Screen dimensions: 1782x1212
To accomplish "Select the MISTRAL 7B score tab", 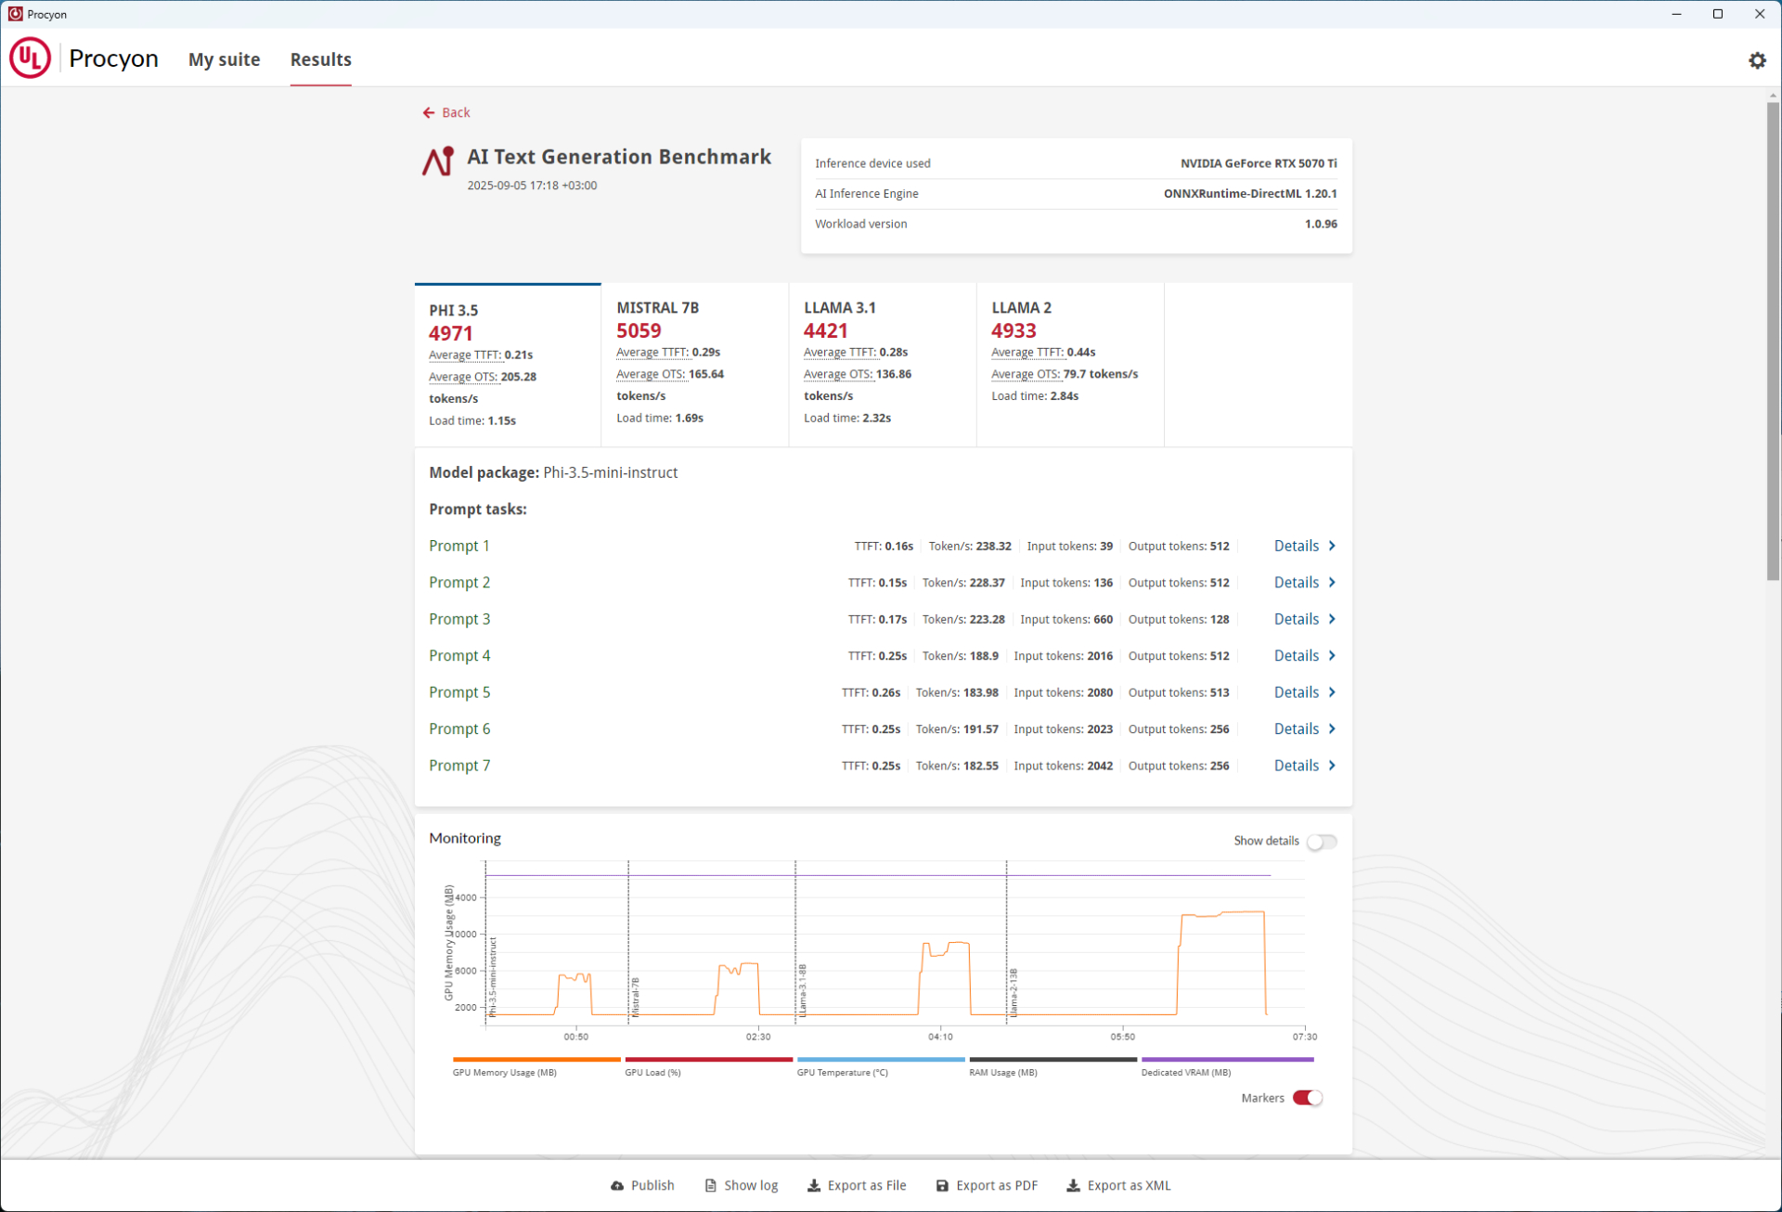I will [x=695, y=365].
